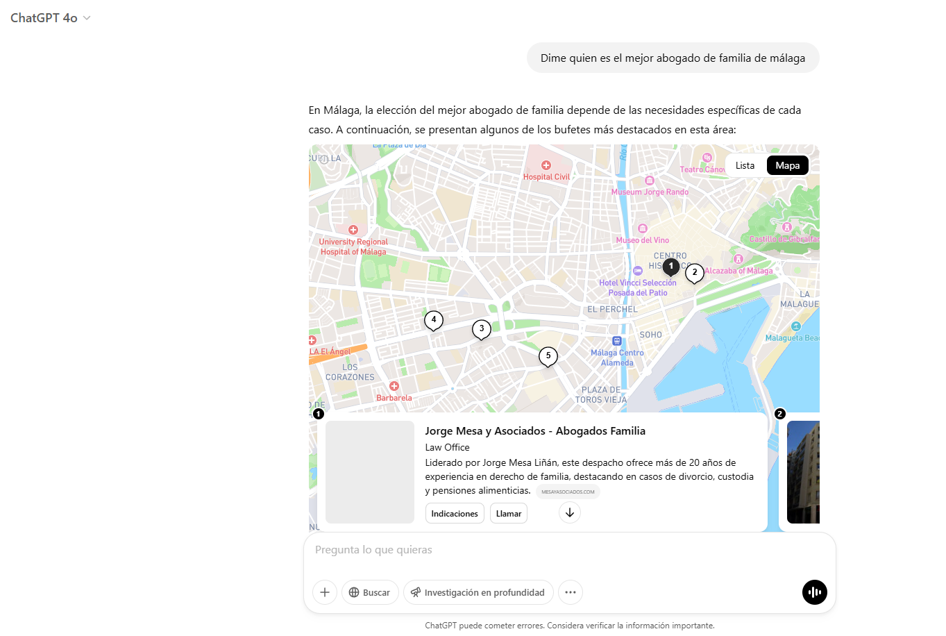Click the Indicaciones button
Screen dimensions: 946x636
[455, 514]
